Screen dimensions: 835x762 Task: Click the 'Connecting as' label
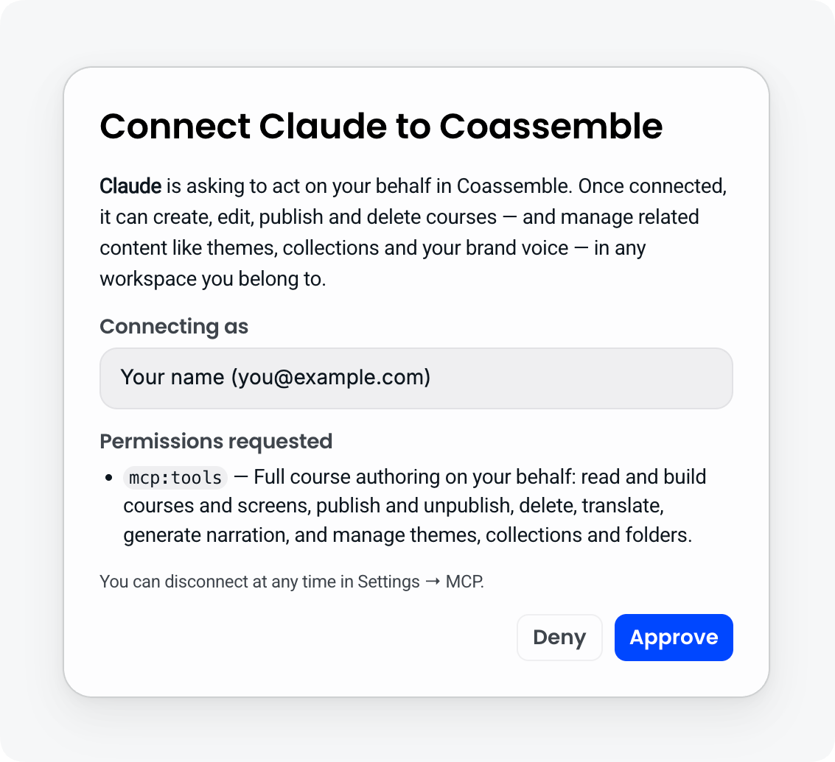click(x=174, y=327)
